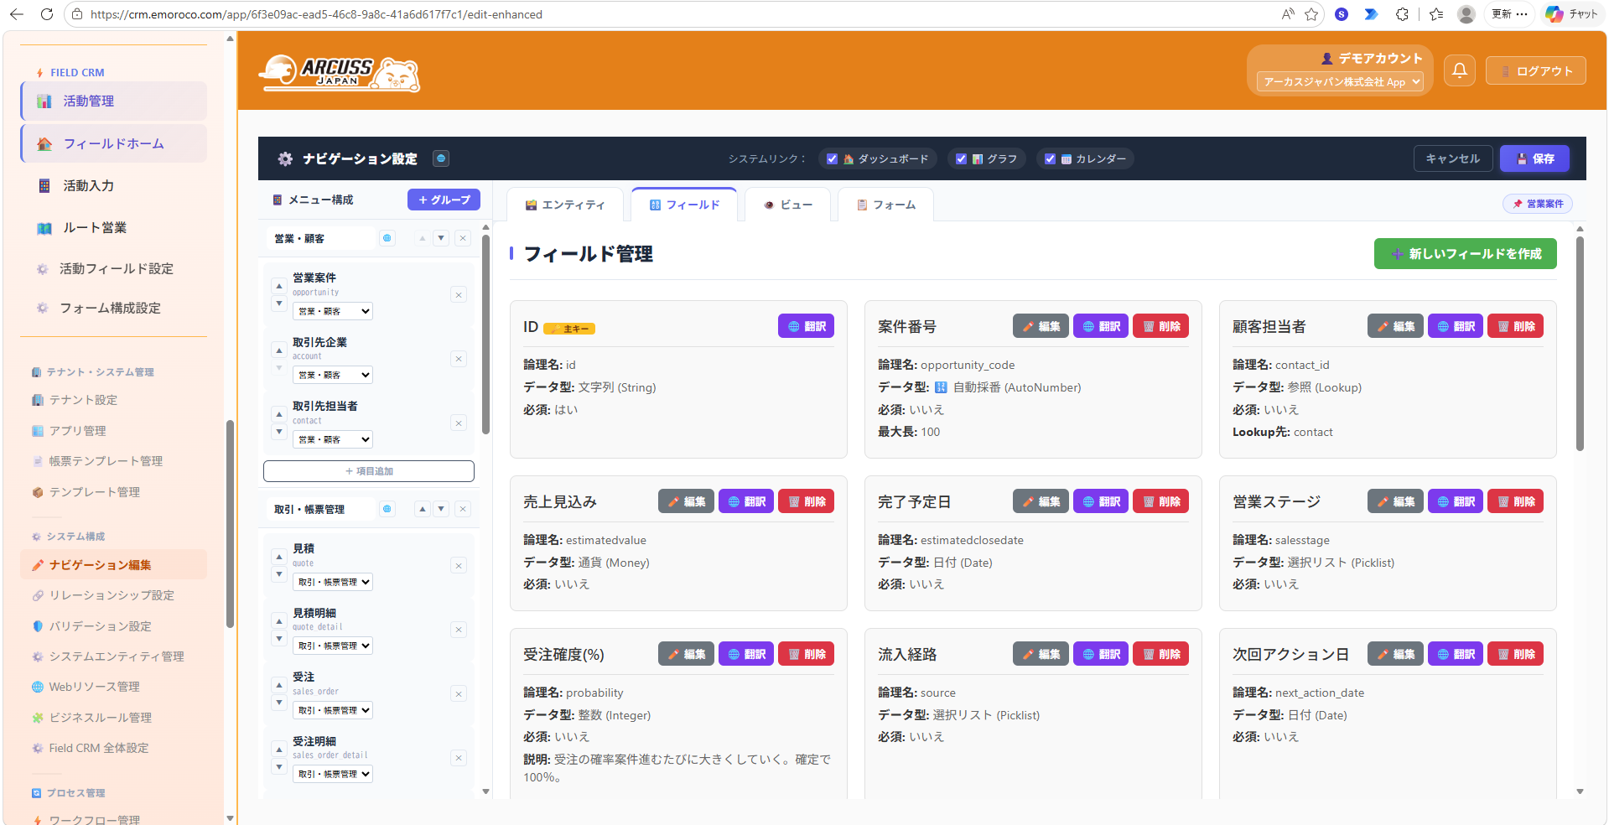Move 見積明細 item up
The height and width of the screenshot is (825, 1609).
(279, 621)
